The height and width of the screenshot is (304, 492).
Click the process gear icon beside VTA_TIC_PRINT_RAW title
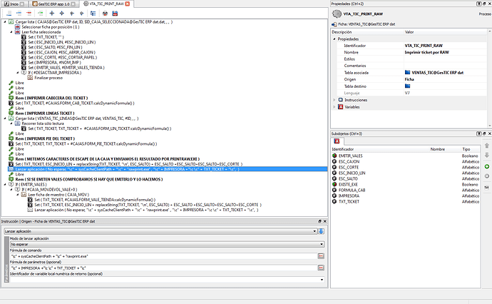point(337,14)
